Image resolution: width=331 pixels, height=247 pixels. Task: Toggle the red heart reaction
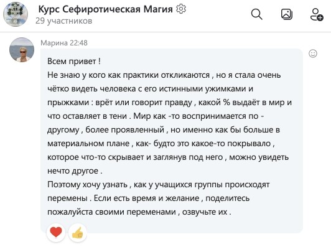click(56, 232)
